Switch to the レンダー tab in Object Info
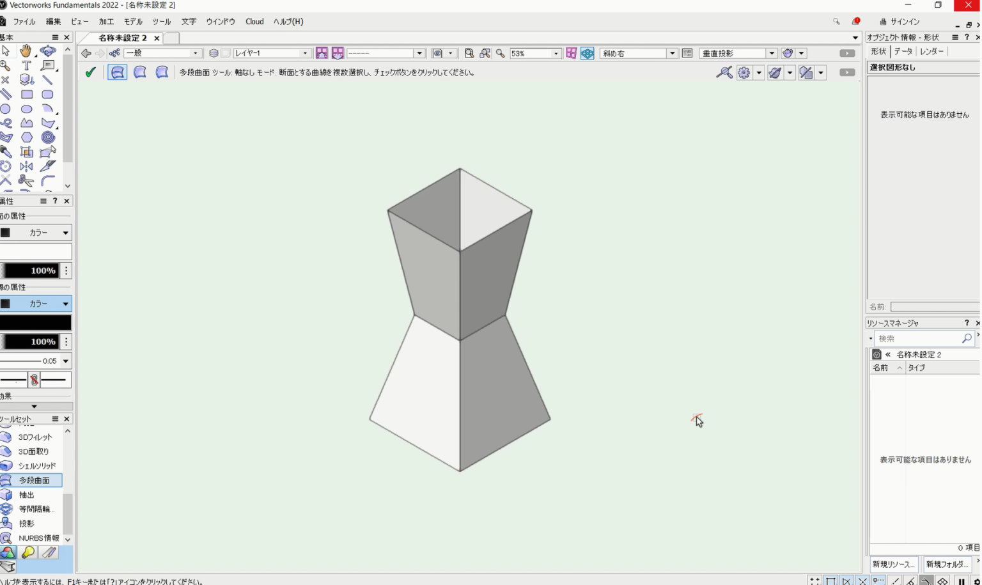 (931, 52)
